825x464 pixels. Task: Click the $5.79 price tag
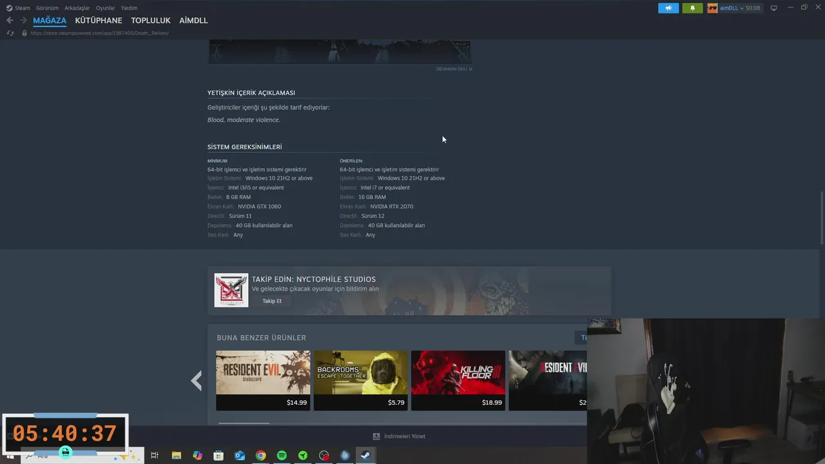(396, 403)
